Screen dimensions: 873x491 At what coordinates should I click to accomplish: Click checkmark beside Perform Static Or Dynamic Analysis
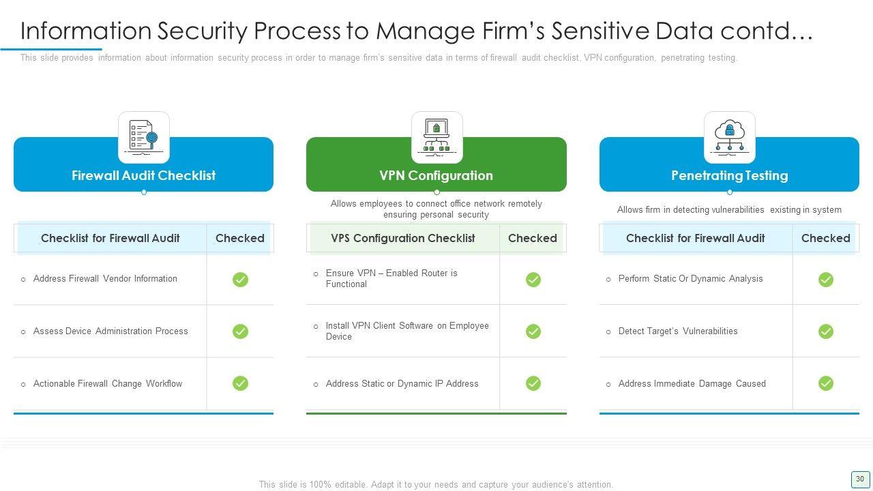tap(826, 280)
